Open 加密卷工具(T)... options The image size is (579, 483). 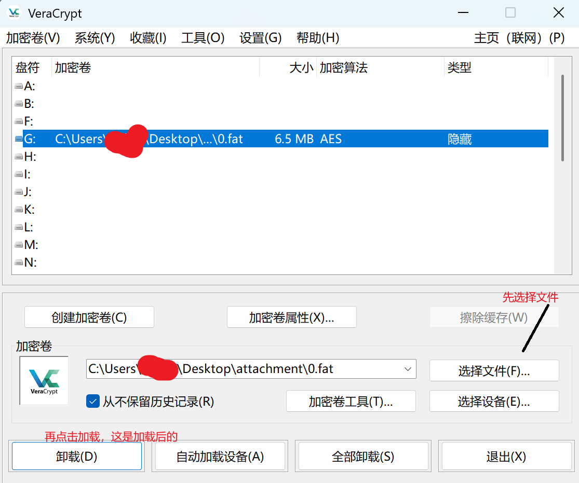[x=351, y=401]
